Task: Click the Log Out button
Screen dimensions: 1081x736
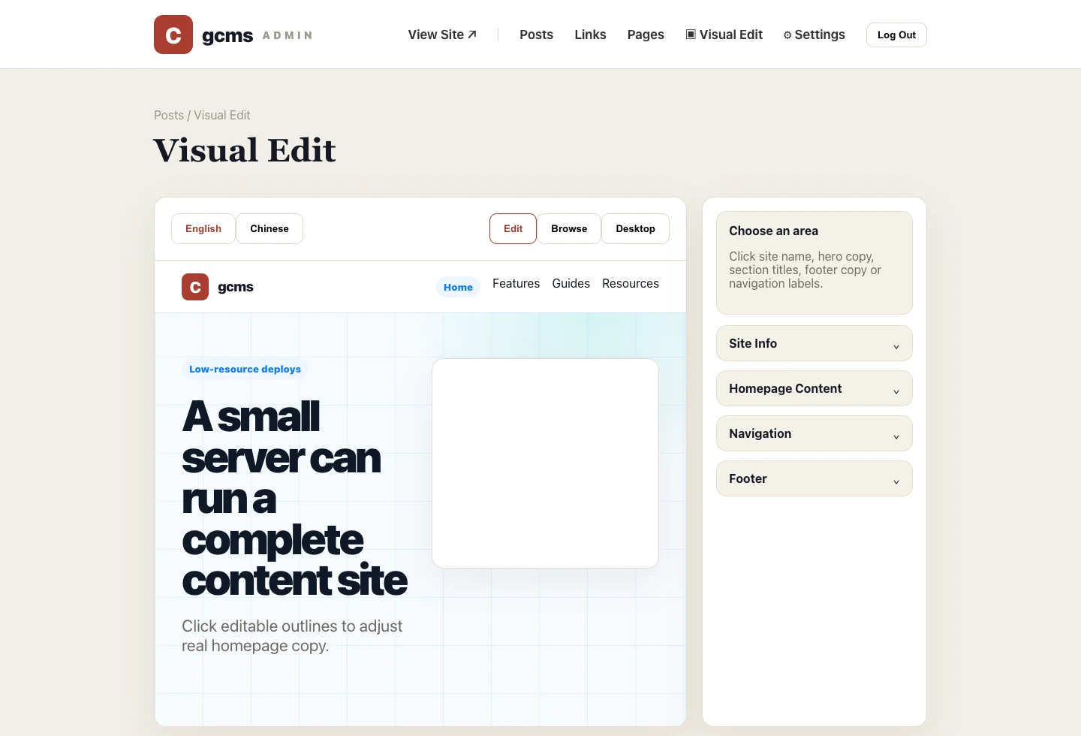Action: 896,35
